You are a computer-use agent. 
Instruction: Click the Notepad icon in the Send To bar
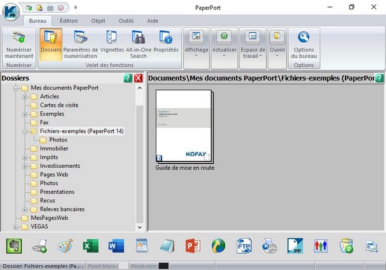pos(167,246)
